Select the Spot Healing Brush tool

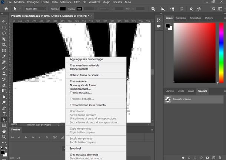[x=4, y=62]
